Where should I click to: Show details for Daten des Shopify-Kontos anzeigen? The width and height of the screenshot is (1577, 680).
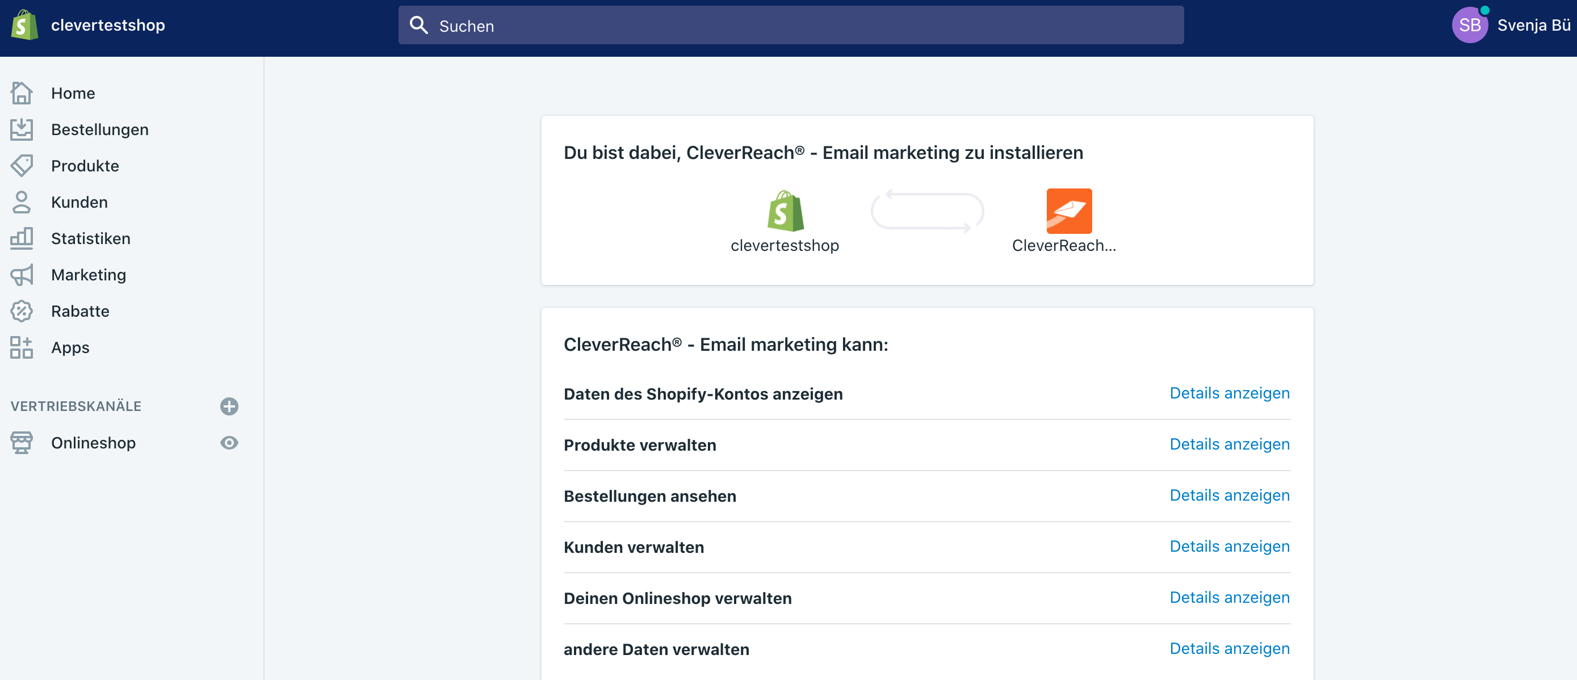[x=1229, y=393]
